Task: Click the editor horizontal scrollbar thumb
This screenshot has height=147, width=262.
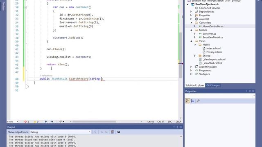Action: [94, 122]
